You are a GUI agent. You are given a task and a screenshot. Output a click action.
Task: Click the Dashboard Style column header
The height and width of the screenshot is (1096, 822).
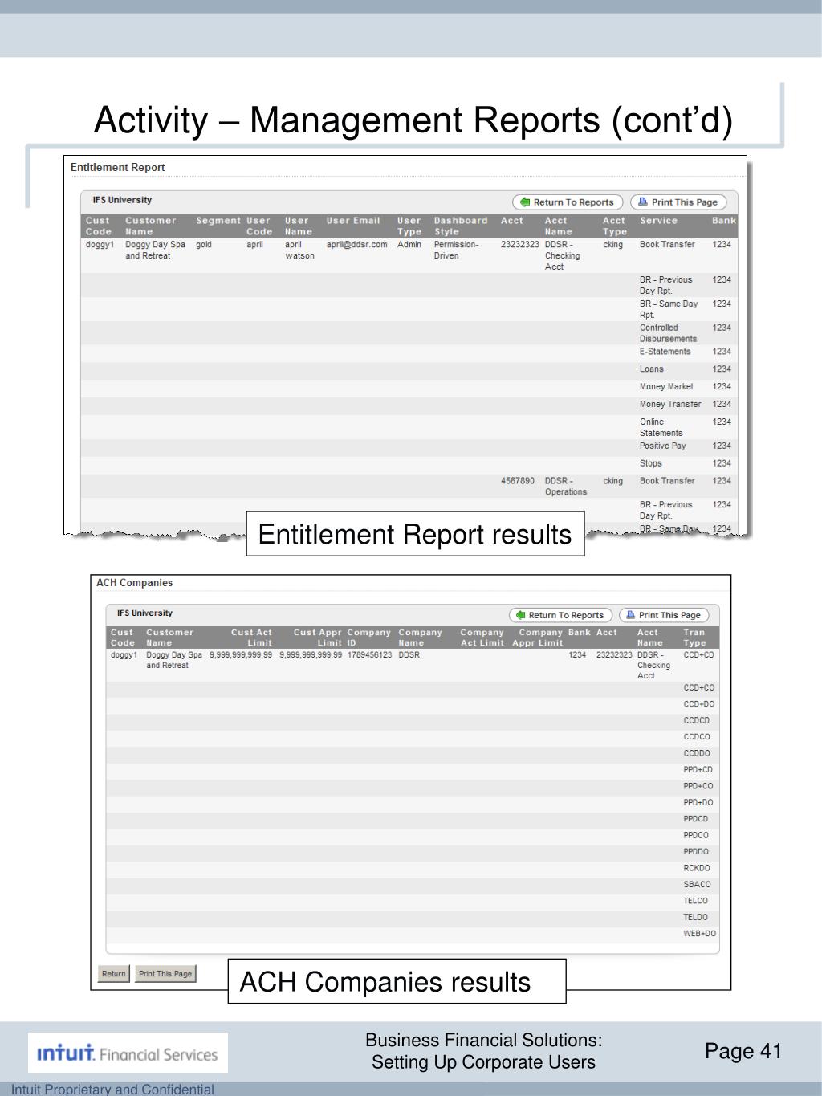coord(461,226)
